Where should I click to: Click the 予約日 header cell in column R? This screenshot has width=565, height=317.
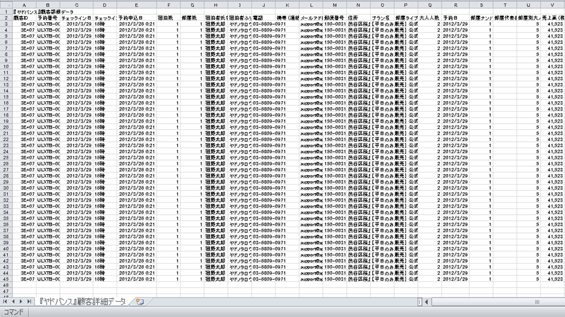click(456, 18)
